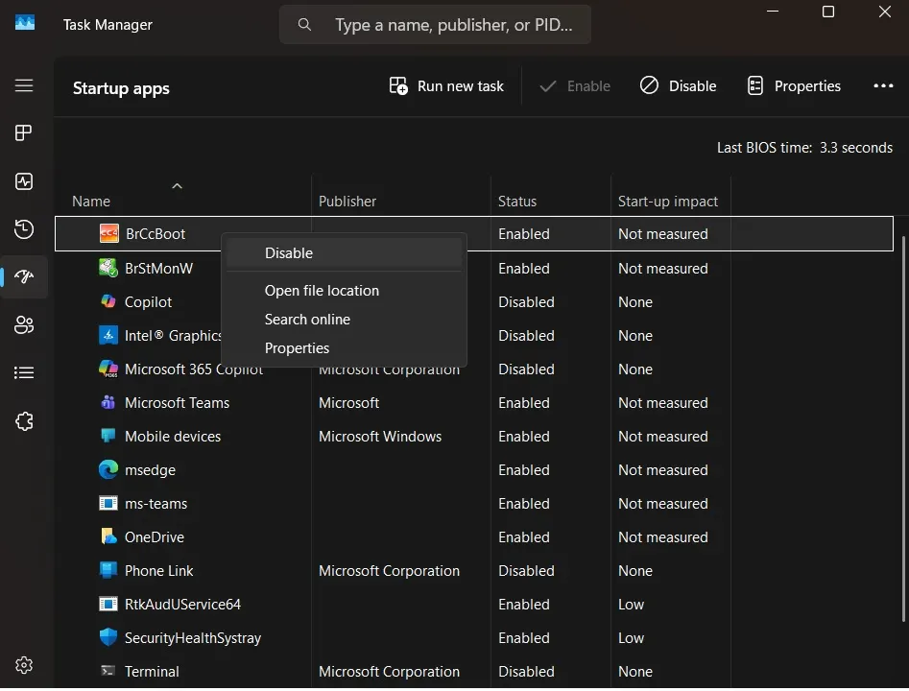View App history from the sidebar
The image size is (909, 691).
click(x=24, y=228)
